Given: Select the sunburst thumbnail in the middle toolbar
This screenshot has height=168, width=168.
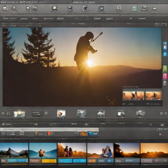Looking at the screenshot, I should [19, 115].
